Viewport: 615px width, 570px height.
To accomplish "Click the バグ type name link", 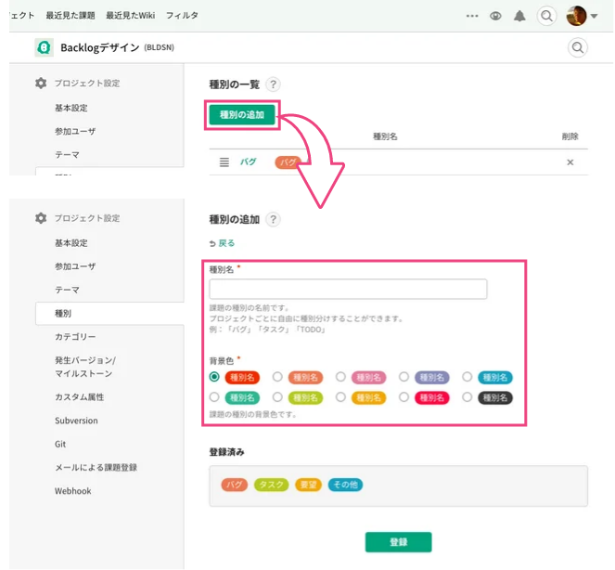I will click(248, 162).
